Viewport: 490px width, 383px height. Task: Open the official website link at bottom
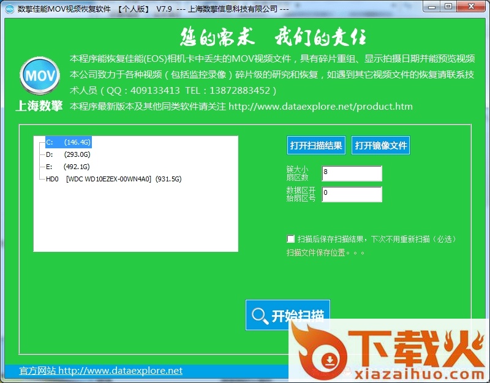click(x=100, y=371)
